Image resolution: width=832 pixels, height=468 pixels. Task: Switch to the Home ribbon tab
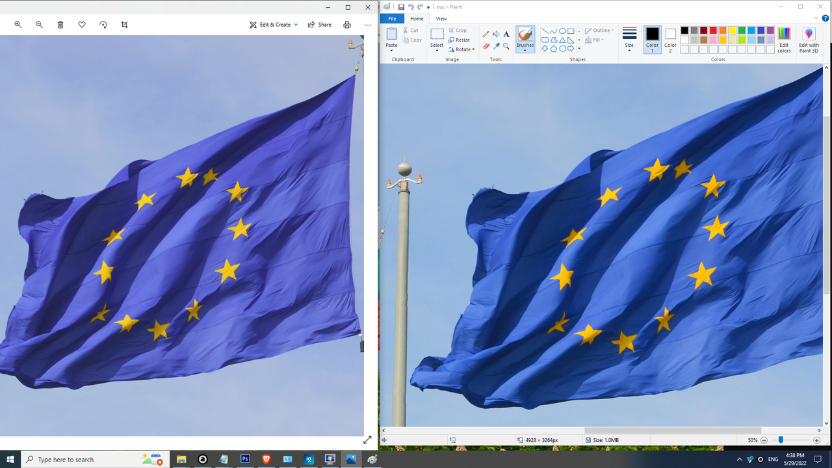(x=417, y=19)
